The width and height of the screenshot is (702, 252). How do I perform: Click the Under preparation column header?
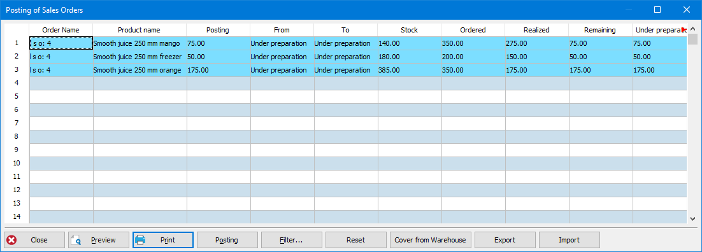659,30
